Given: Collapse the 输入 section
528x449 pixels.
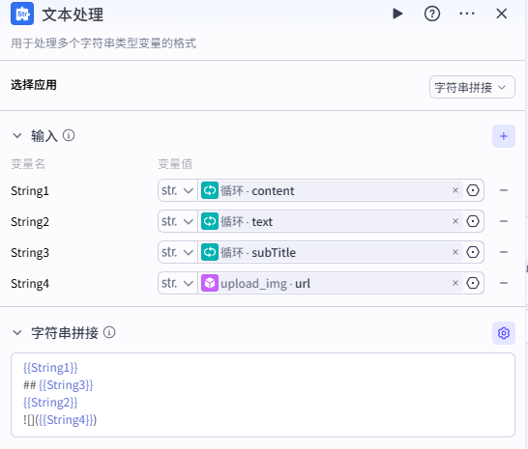Looking at the screenshot, I should pos(16,136).
